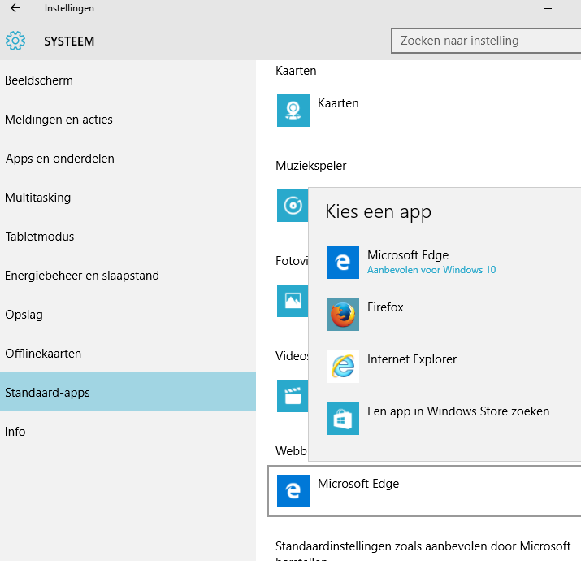Pick the Internet Explorer icon in the popup

pyautogui.click(x=342, y=367)
